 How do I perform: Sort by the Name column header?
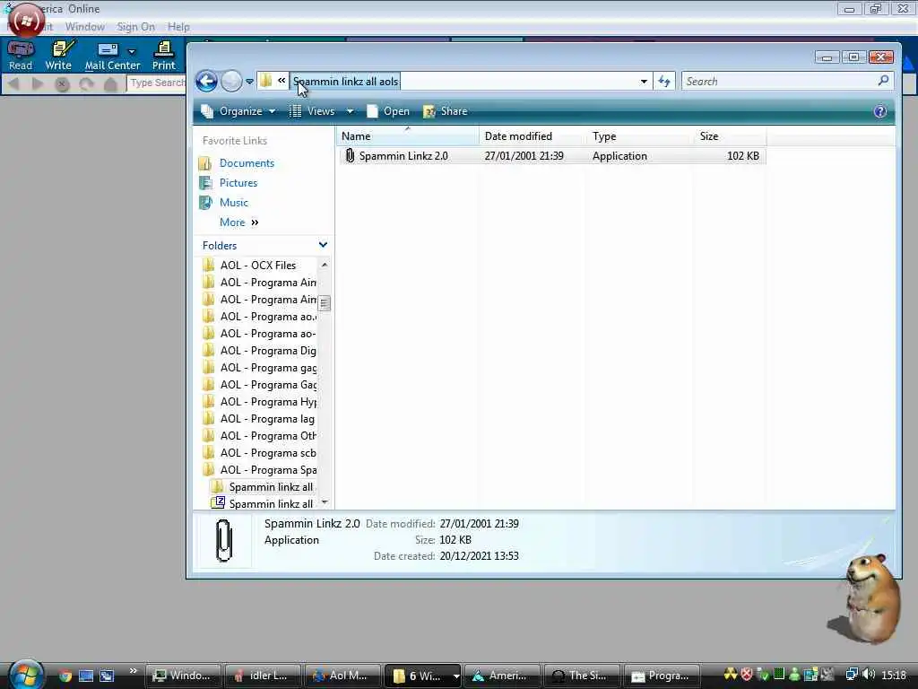coord(408,136)
